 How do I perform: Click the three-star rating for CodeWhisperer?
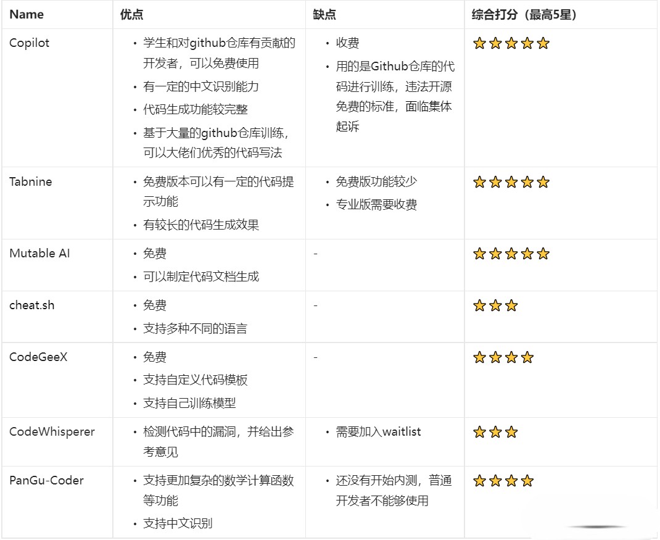click(495, 432)
